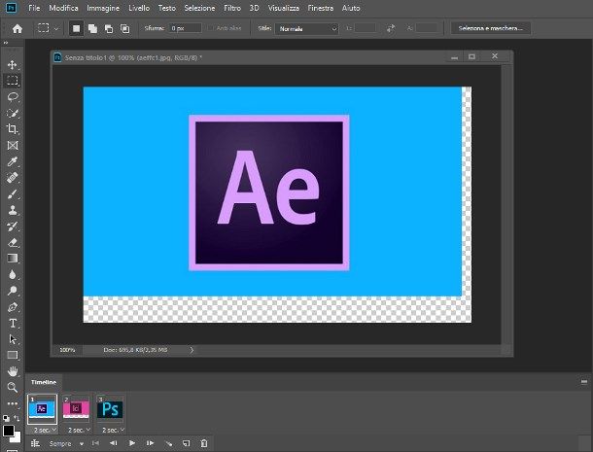
Task: Choose Add to selection mode
Action: [x=92, y=28]
